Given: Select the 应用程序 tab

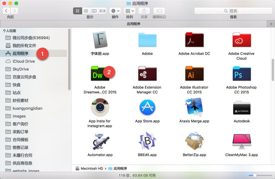Looking at the screenshot, I should click(x=134, y=24).
